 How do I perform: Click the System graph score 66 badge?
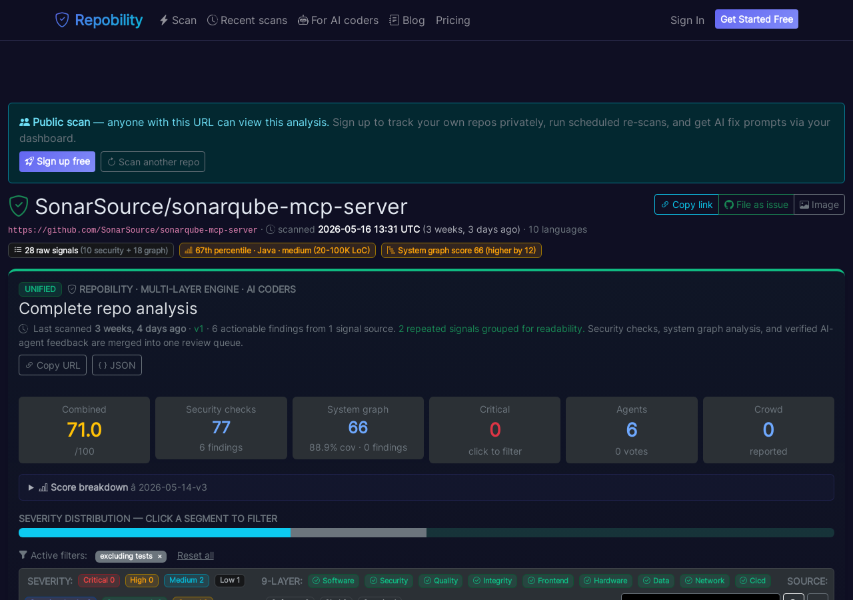461,250
